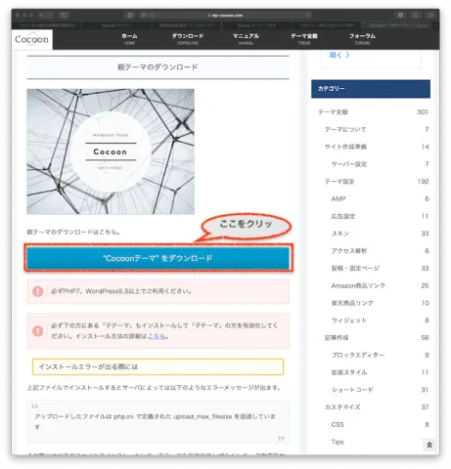The image size is (451, 469).
Task: Switch to the Xserverアカウント browser tab
Action: click(x=116, y=25)
